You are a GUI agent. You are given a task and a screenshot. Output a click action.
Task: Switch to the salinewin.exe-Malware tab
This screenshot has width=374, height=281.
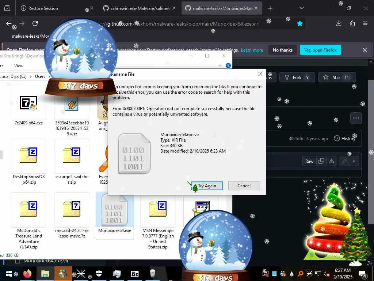(140, 8)
